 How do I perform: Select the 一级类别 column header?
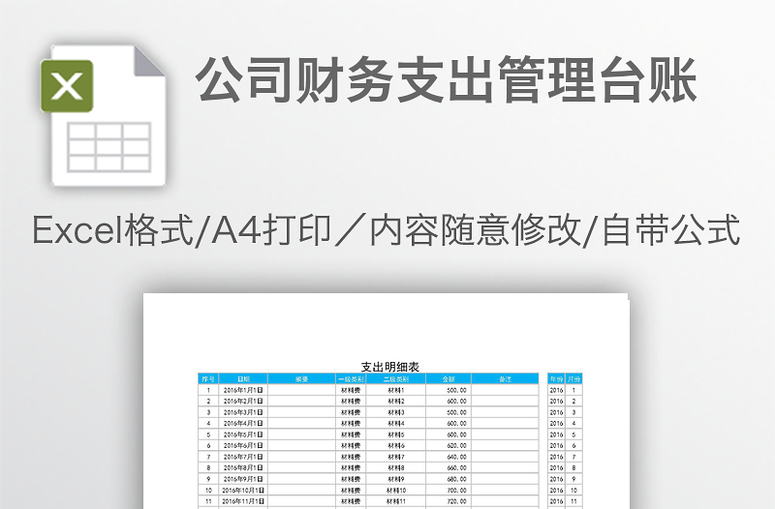[351, 378]
